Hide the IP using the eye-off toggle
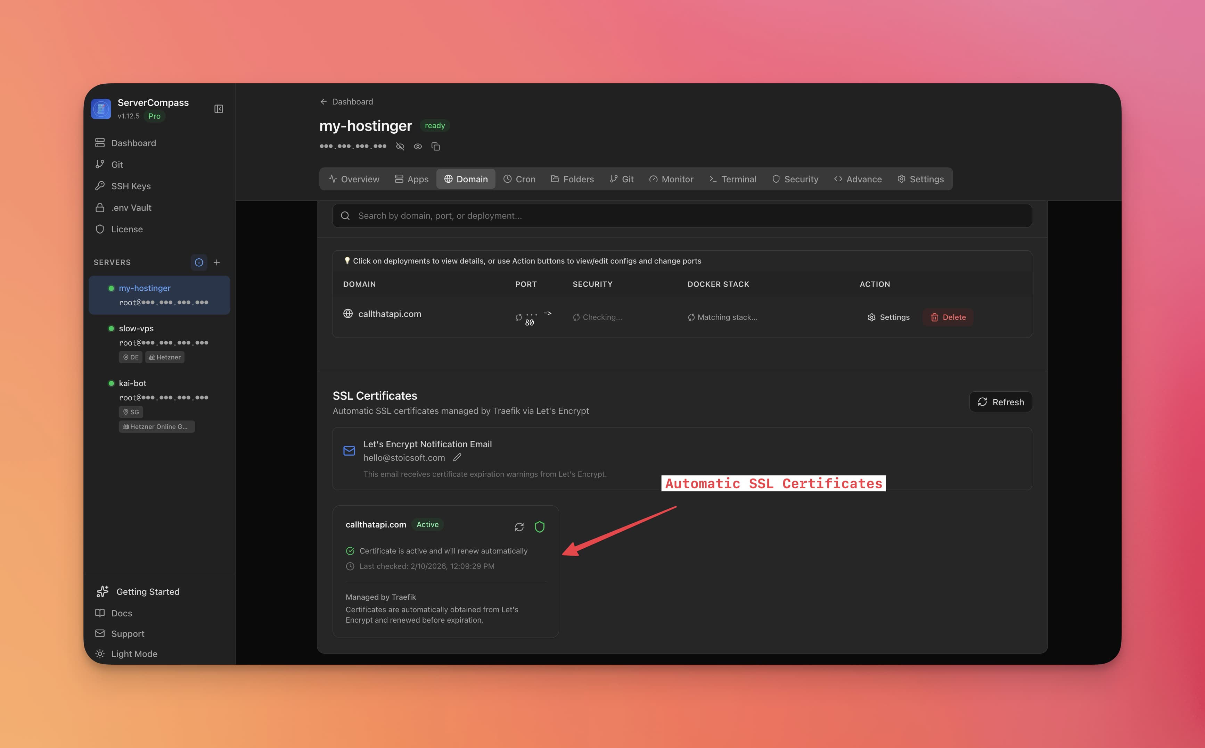Screen dimensions: 1205x748 400,147
